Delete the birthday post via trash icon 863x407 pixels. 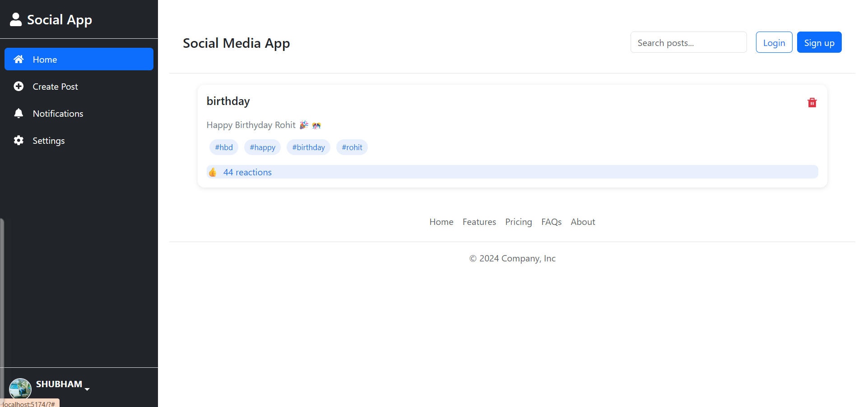pos(812,102)
